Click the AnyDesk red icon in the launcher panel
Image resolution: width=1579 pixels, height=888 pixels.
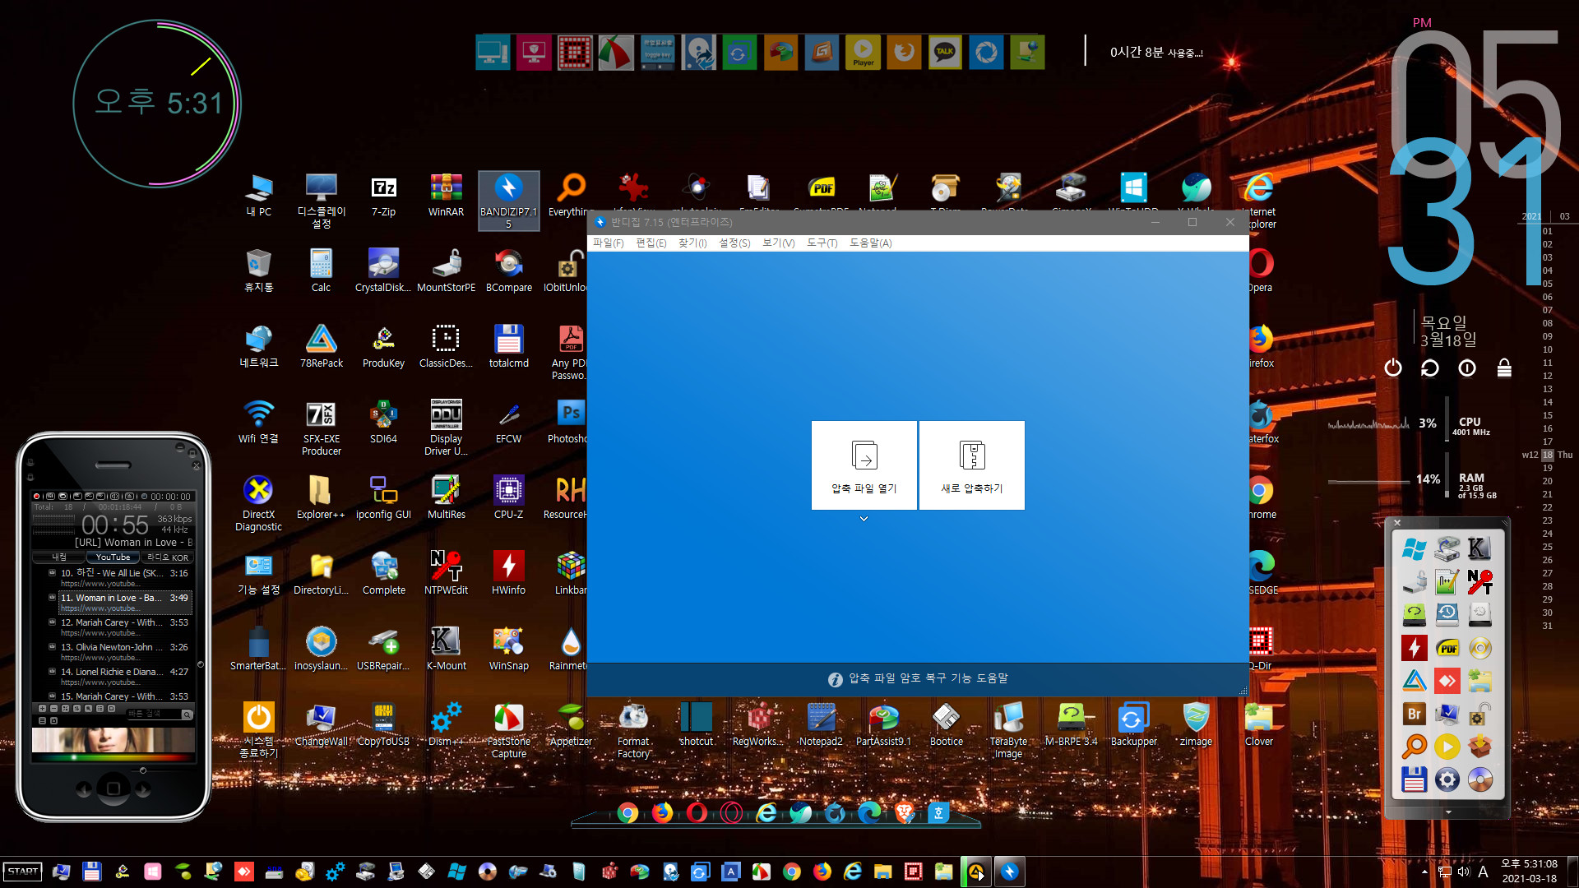pyautogui.click(x=1447, y=681)
